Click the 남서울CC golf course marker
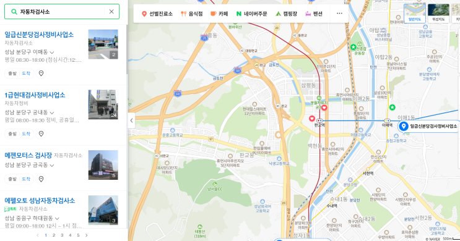The image size is (460, 241). [215, 184]
